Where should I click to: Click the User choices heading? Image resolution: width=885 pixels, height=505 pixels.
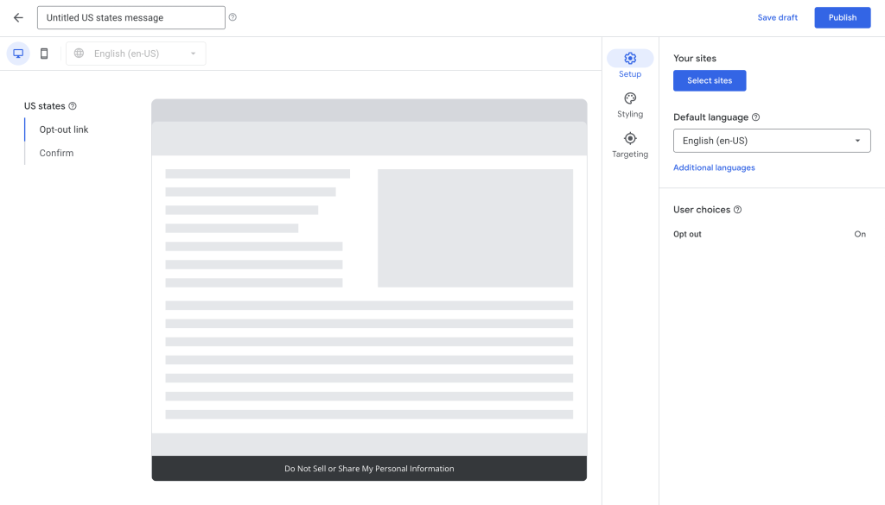tap(702, 210)
